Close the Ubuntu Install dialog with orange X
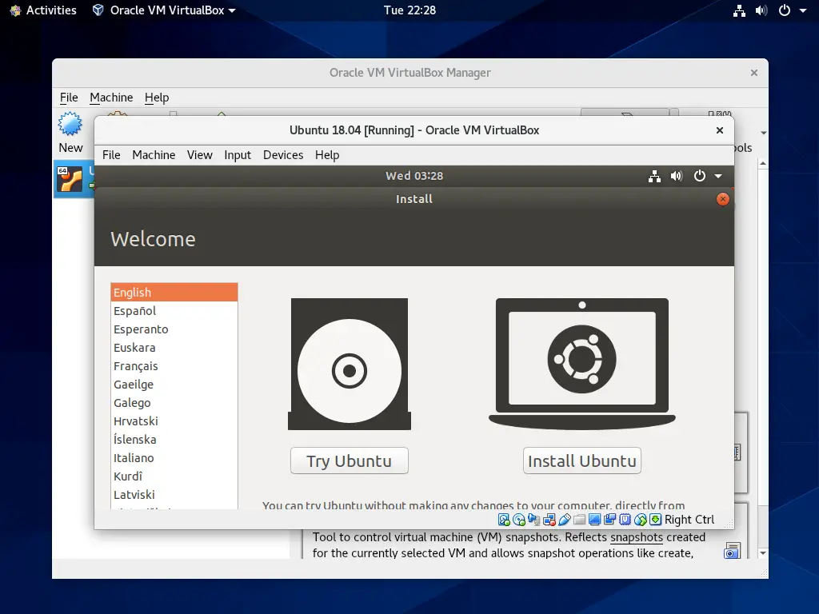This screenshot has height=614, width=819. (723, 199)
